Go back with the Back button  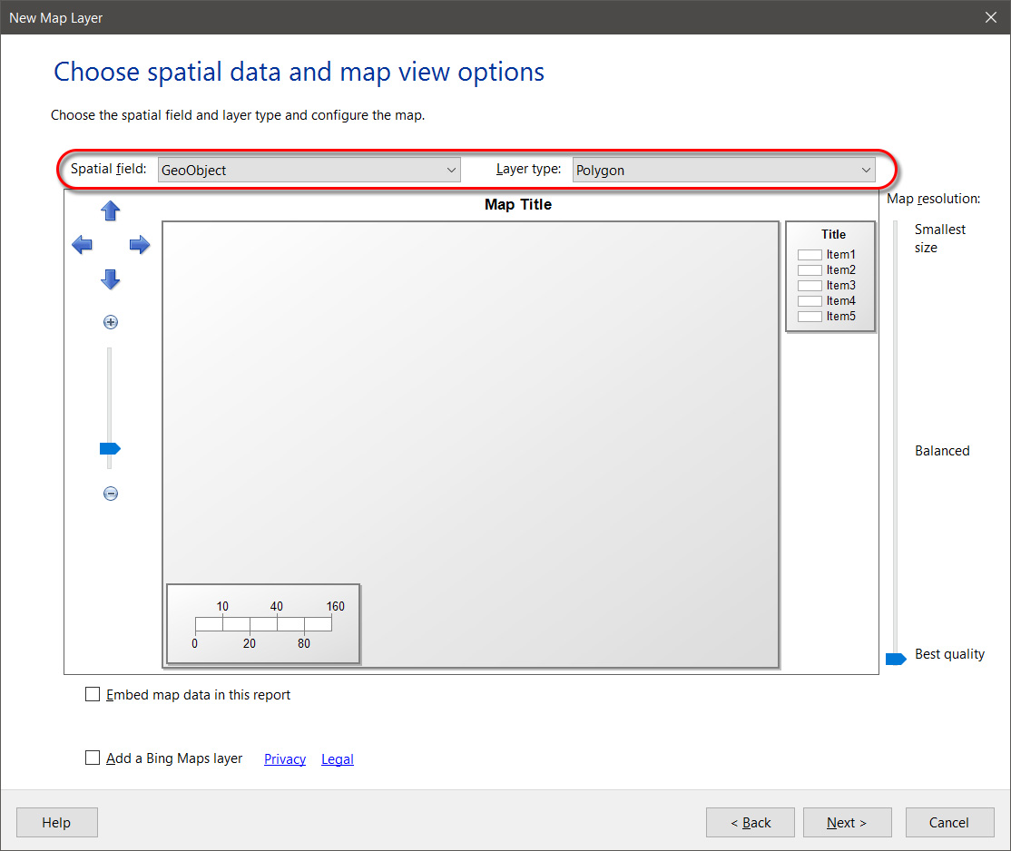tap(751, 823)
